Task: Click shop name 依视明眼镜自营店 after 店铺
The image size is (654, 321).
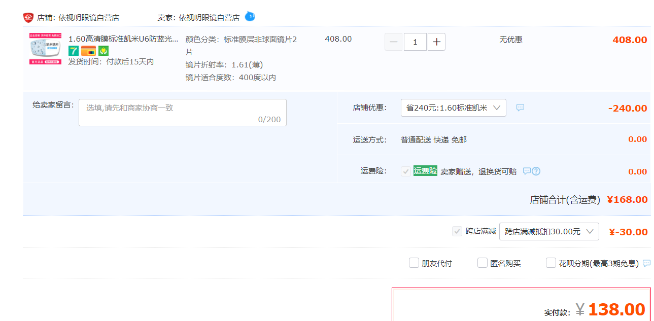Action: click(x=89, y=17)
